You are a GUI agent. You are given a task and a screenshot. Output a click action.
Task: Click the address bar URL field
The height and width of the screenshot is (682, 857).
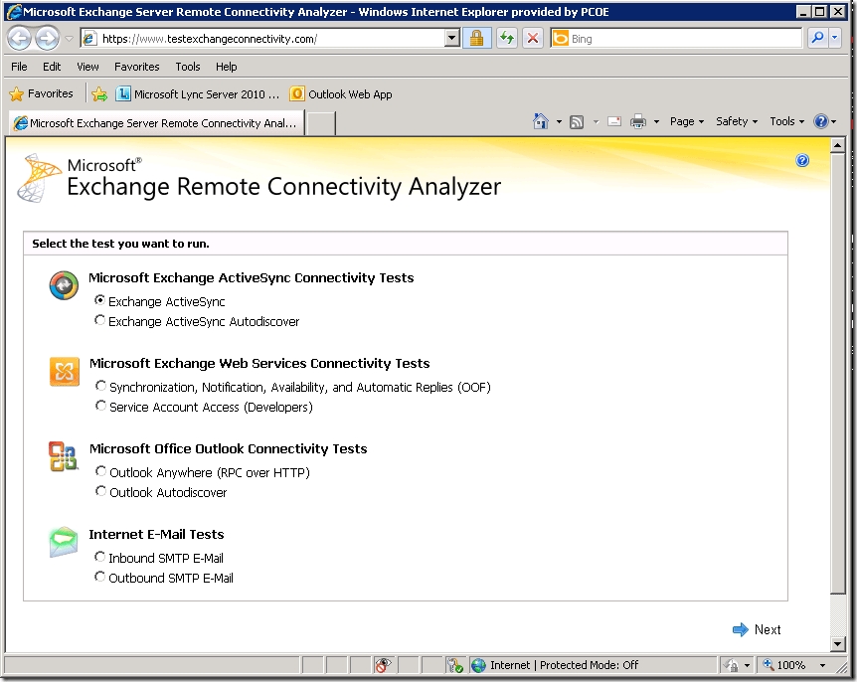point(264,38)
